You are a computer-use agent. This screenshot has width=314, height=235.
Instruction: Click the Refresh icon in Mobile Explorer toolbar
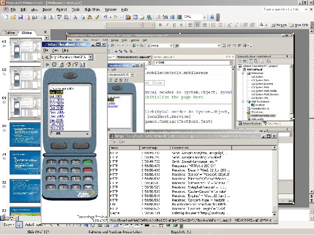click(61, 64)
